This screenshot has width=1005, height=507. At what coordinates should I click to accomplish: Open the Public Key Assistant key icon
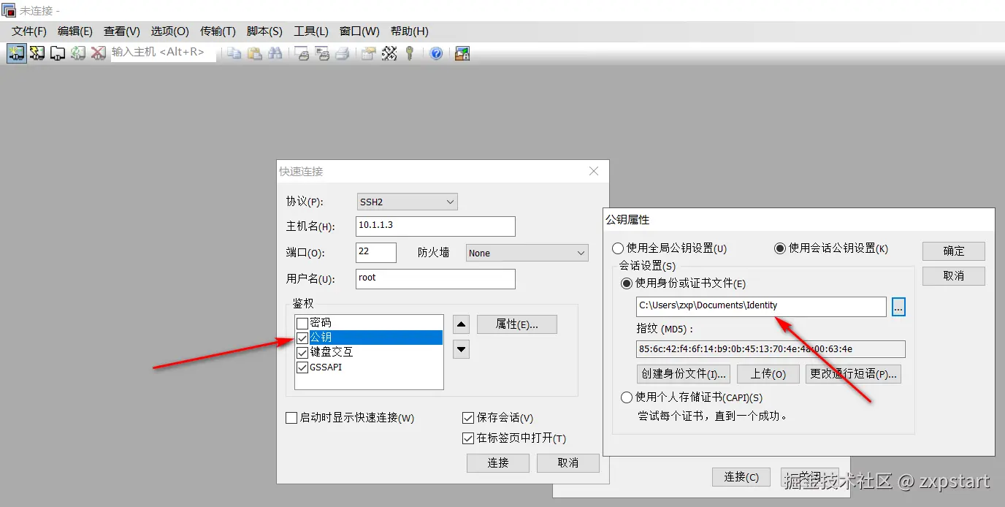click(x=410, y=53)
